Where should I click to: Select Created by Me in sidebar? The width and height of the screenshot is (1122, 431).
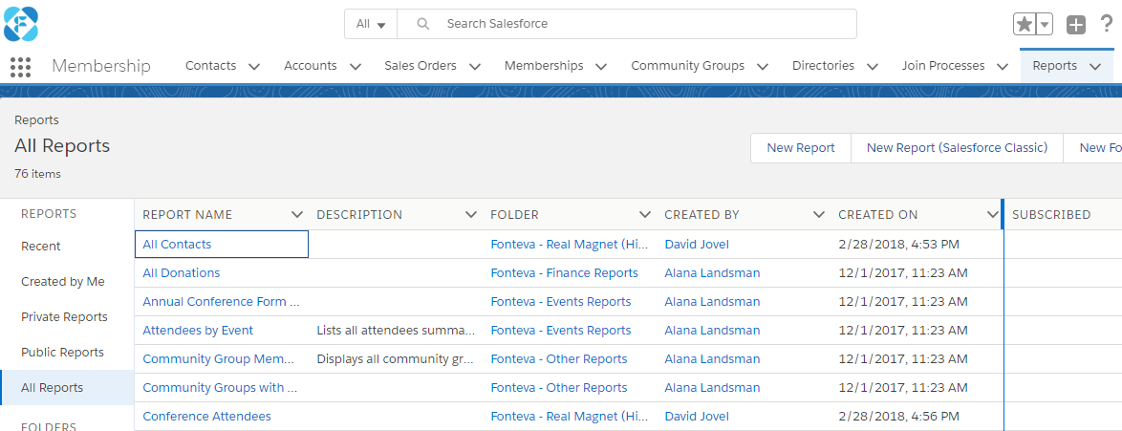pos(63,282)
